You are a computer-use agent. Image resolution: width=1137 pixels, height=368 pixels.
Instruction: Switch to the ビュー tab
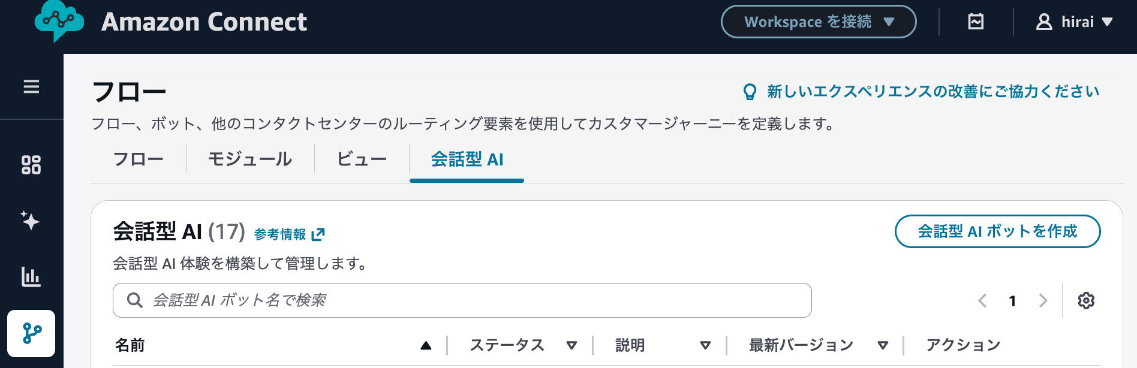362,159
